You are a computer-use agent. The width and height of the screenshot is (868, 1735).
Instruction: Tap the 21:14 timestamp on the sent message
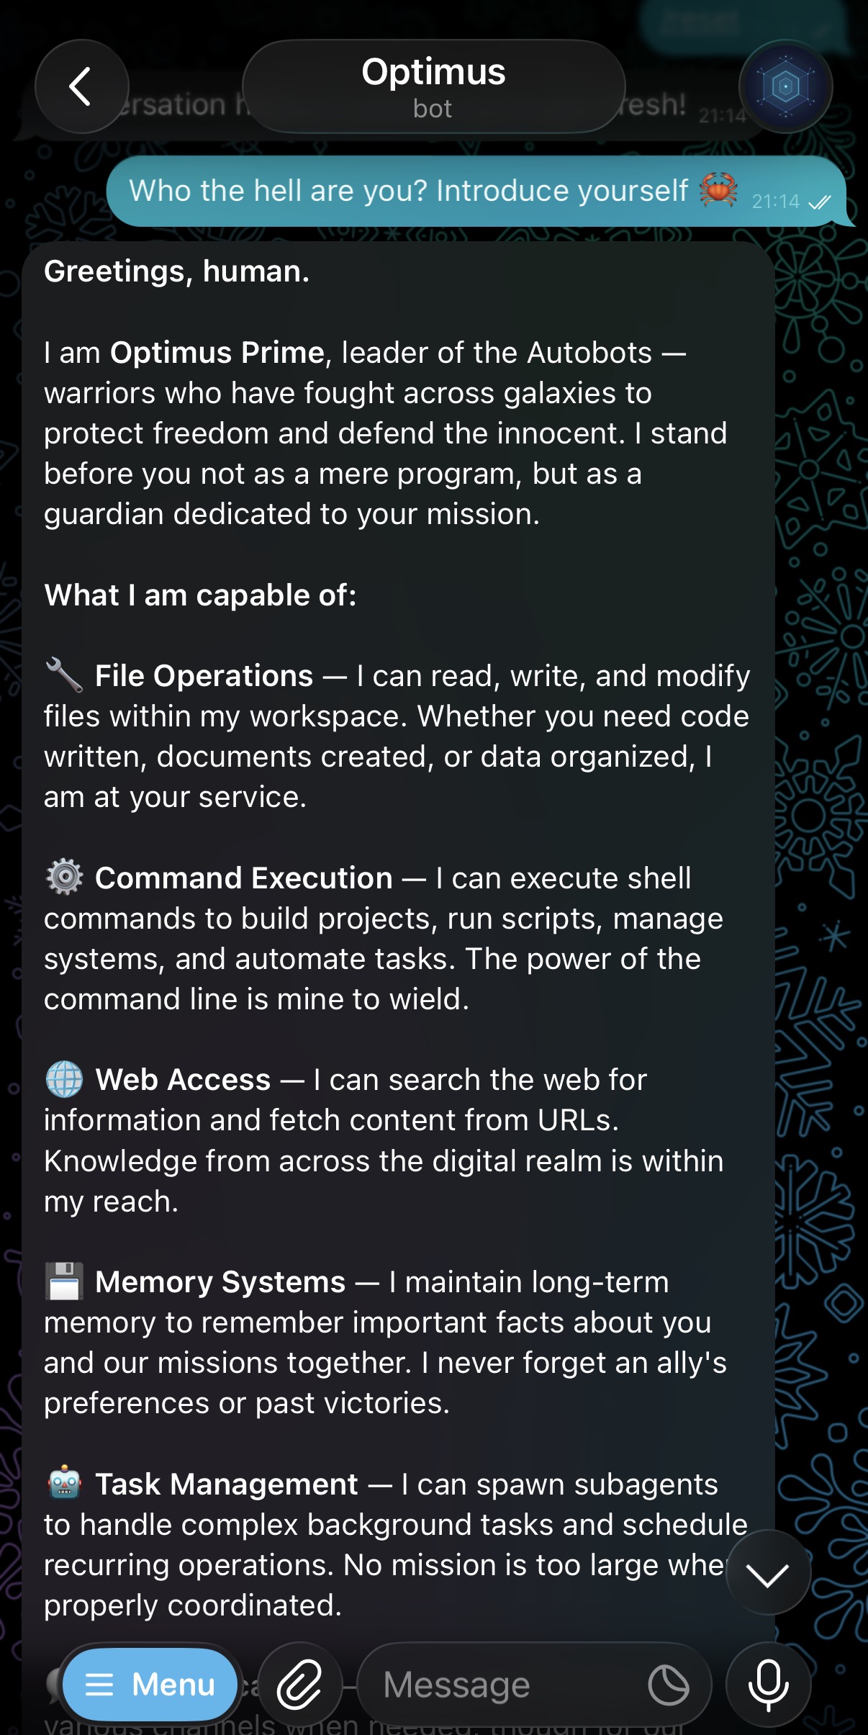[x=775, y=202]
